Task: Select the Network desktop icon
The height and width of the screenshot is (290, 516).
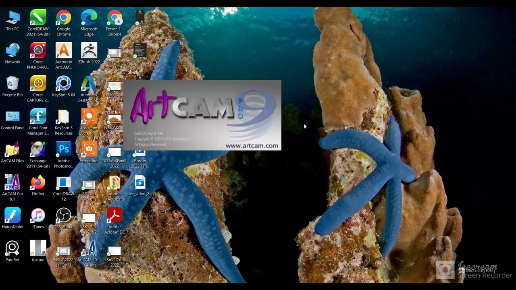Action: tap(12, 54)
